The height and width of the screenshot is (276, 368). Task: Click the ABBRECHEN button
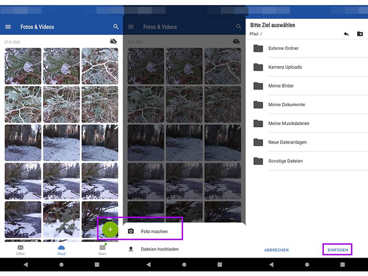pos(276,250)
